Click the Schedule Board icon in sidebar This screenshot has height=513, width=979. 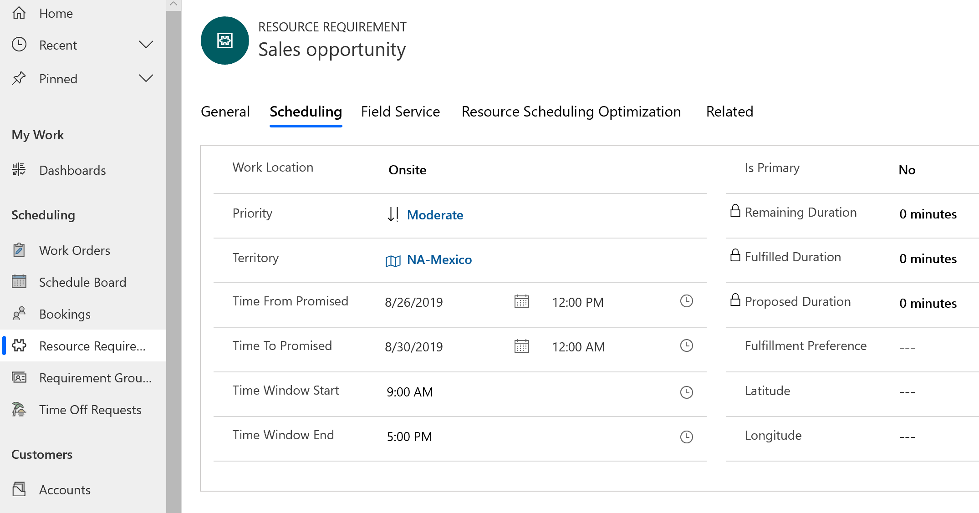pos(19,282)
